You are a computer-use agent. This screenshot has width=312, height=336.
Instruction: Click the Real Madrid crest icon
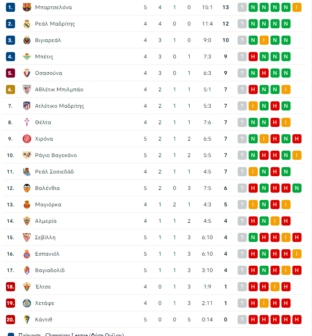27,24
